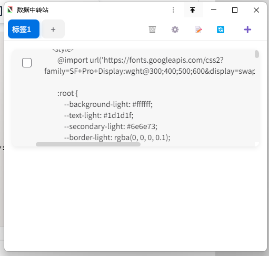Click the --border-light rgba line
The height and width of the screenshot is (256, 269).
[x=117, y=137]
